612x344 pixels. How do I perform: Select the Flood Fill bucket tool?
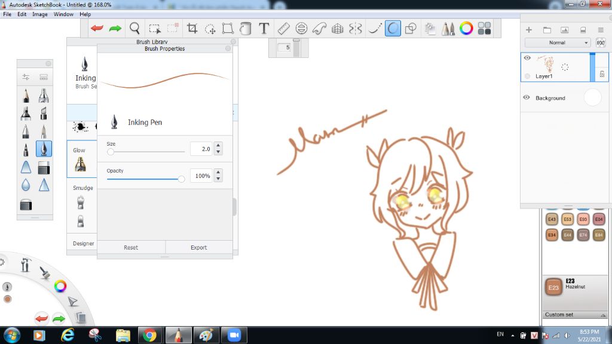(x=246, y=29)
